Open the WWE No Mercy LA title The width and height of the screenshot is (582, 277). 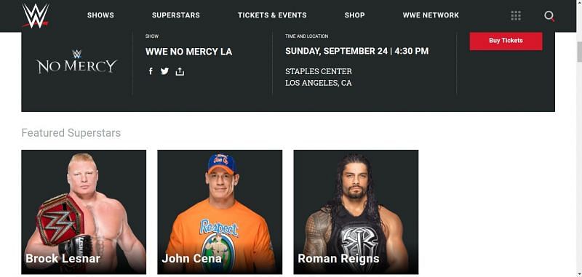[x=189, y=52]
